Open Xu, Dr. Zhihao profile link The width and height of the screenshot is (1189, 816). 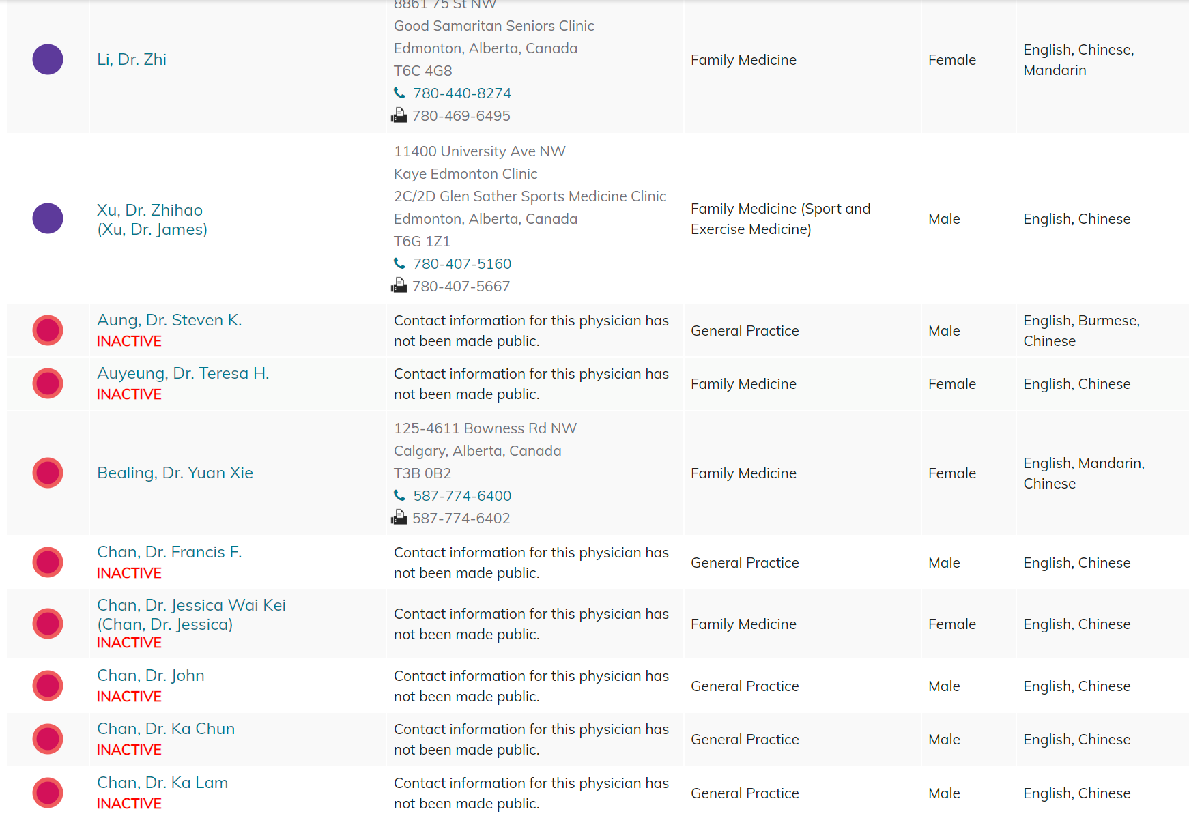(x=149, y=210)
